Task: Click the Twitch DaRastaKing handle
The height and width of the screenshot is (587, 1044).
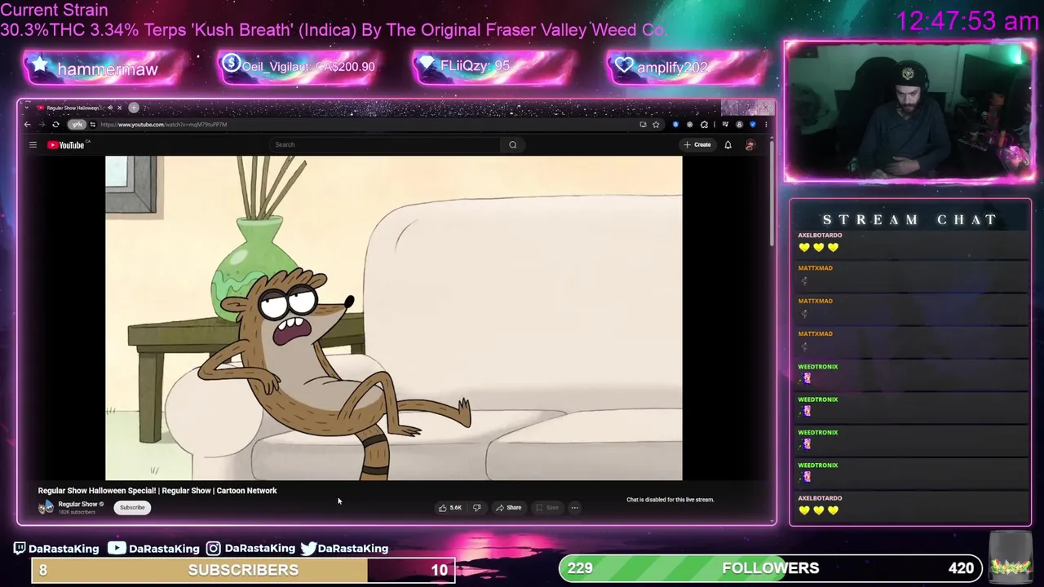Action: pos(56,549)
